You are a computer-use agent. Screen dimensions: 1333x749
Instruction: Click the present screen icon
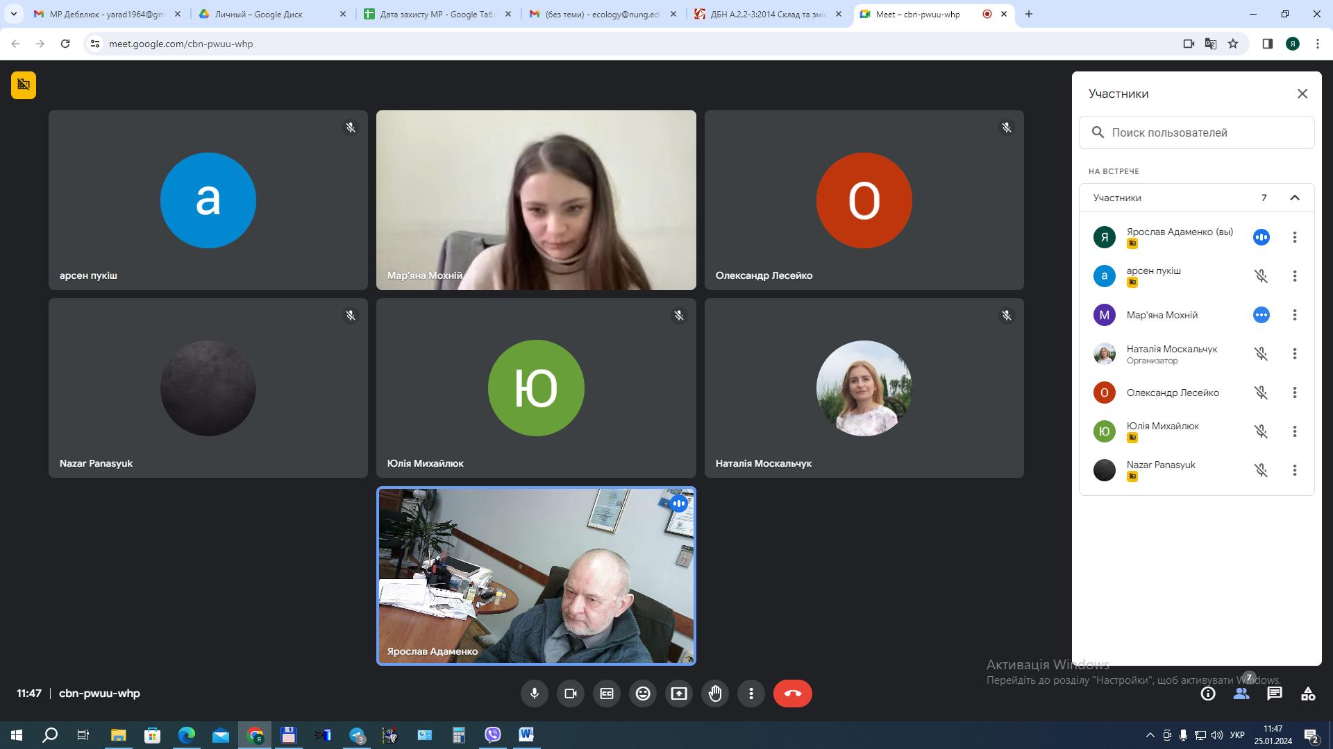pyautogui.click(x=679, y=694)
